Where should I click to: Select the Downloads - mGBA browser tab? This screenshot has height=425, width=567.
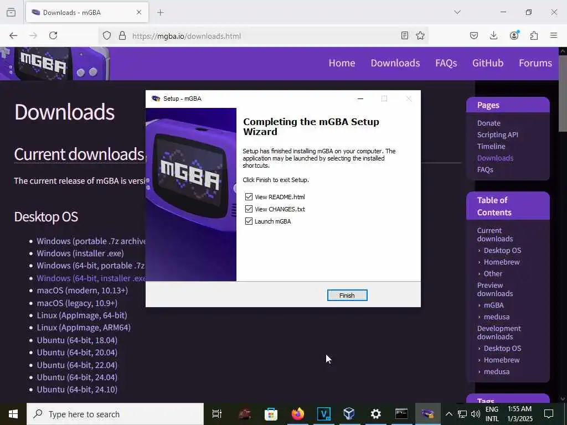point(87,12)
